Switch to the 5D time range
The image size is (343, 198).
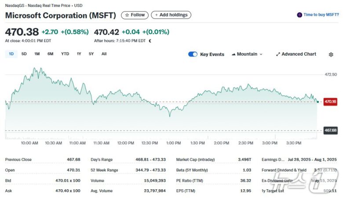24,54
